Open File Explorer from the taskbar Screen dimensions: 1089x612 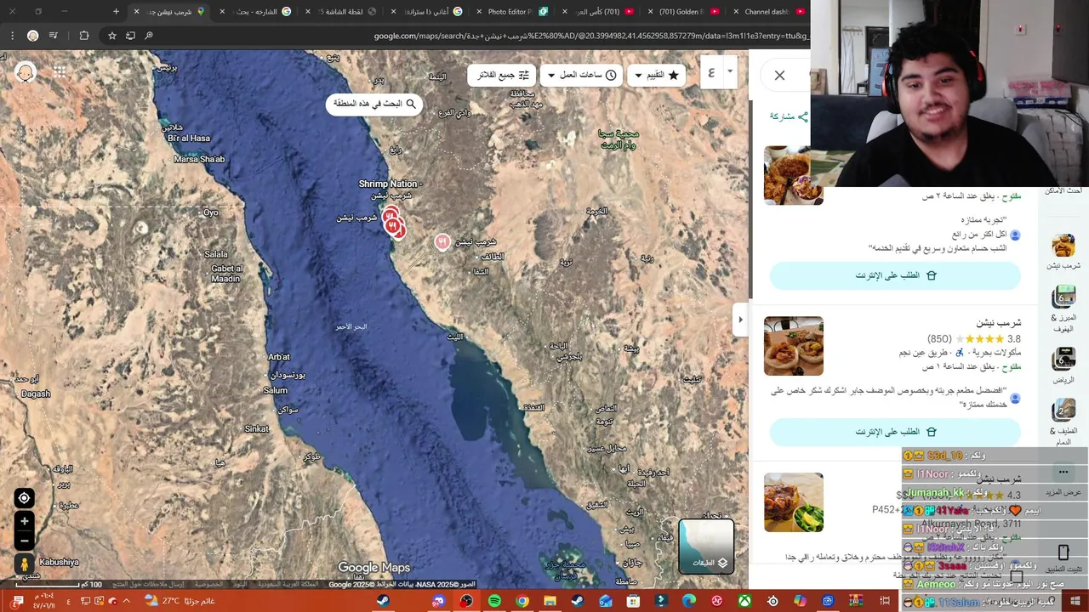(x=550, y=601)
